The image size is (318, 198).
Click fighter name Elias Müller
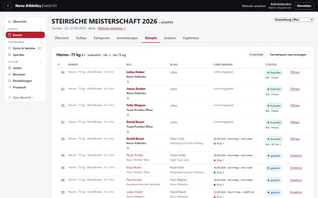point(134,168)
